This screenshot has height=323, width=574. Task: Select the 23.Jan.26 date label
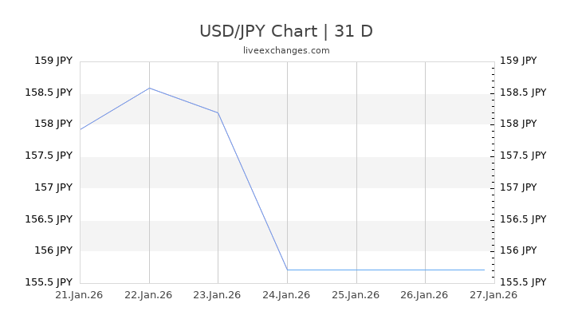[x=218, y=294]
